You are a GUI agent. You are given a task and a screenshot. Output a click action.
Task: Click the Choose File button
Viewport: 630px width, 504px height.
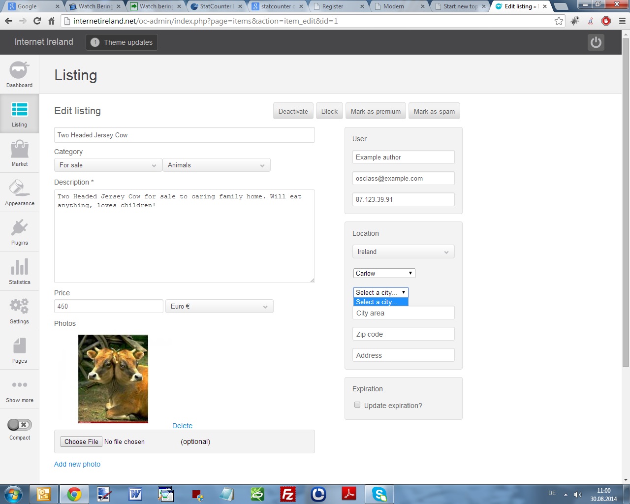81,441
